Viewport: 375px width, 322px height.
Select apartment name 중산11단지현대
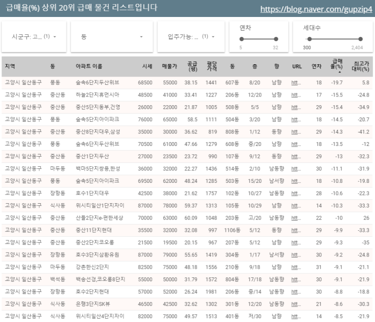(94, 230)
